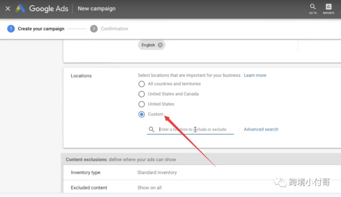341x197 pixels.
Task: Select All countries and territories option
Action: pyautogui.click(x=142, y=84)
